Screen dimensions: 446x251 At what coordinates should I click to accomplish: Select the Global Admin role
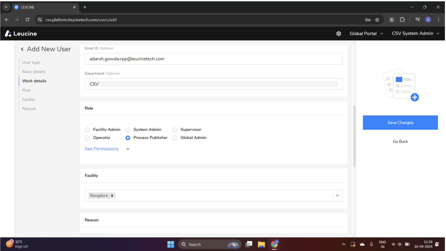175,138
